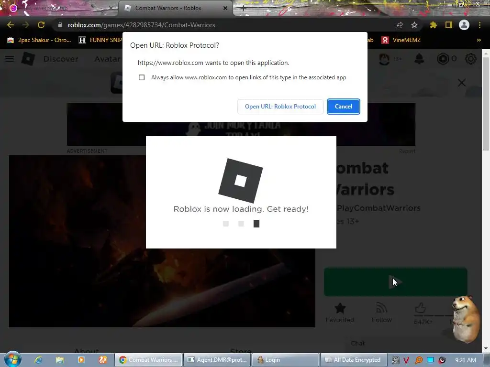Open the Chat panel
This screenshot has width=490, height=367.
pos(357,343)
